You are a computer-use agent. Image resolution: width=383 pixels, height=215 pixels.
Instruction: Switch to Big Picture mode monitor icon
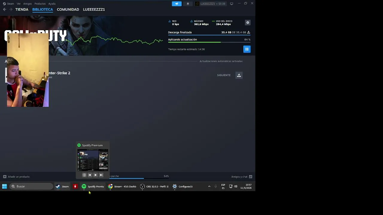[x=231, y=4]
